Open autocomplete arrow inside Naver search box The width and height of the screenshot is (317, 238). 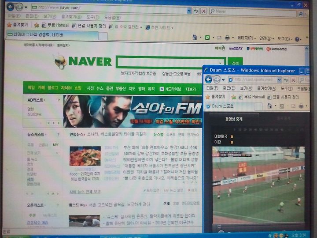[x=220, y=63]
